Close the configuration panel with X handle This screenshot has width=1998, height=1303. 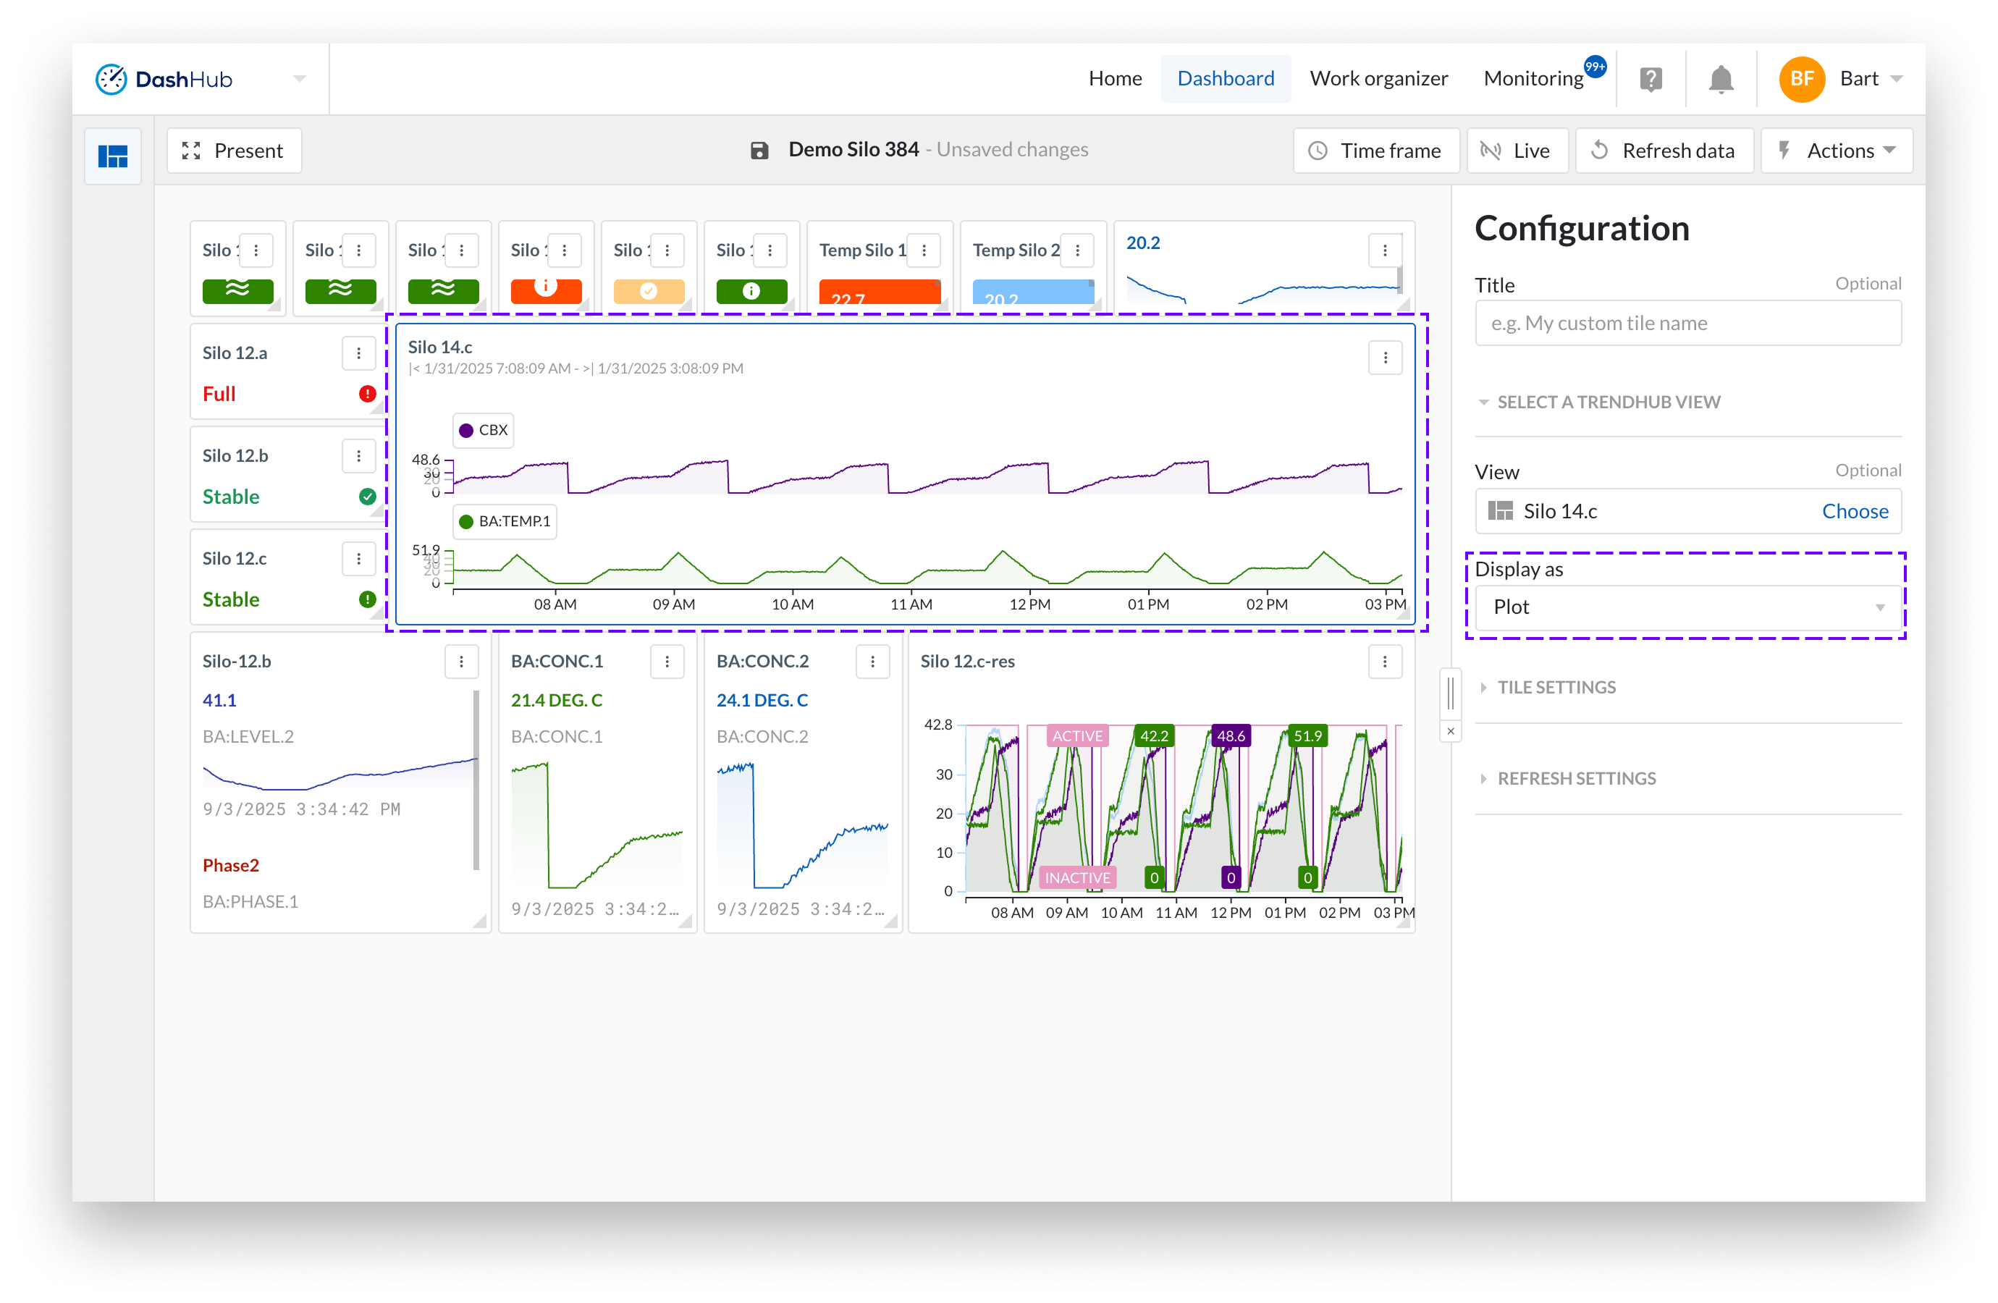(1450, 731)
